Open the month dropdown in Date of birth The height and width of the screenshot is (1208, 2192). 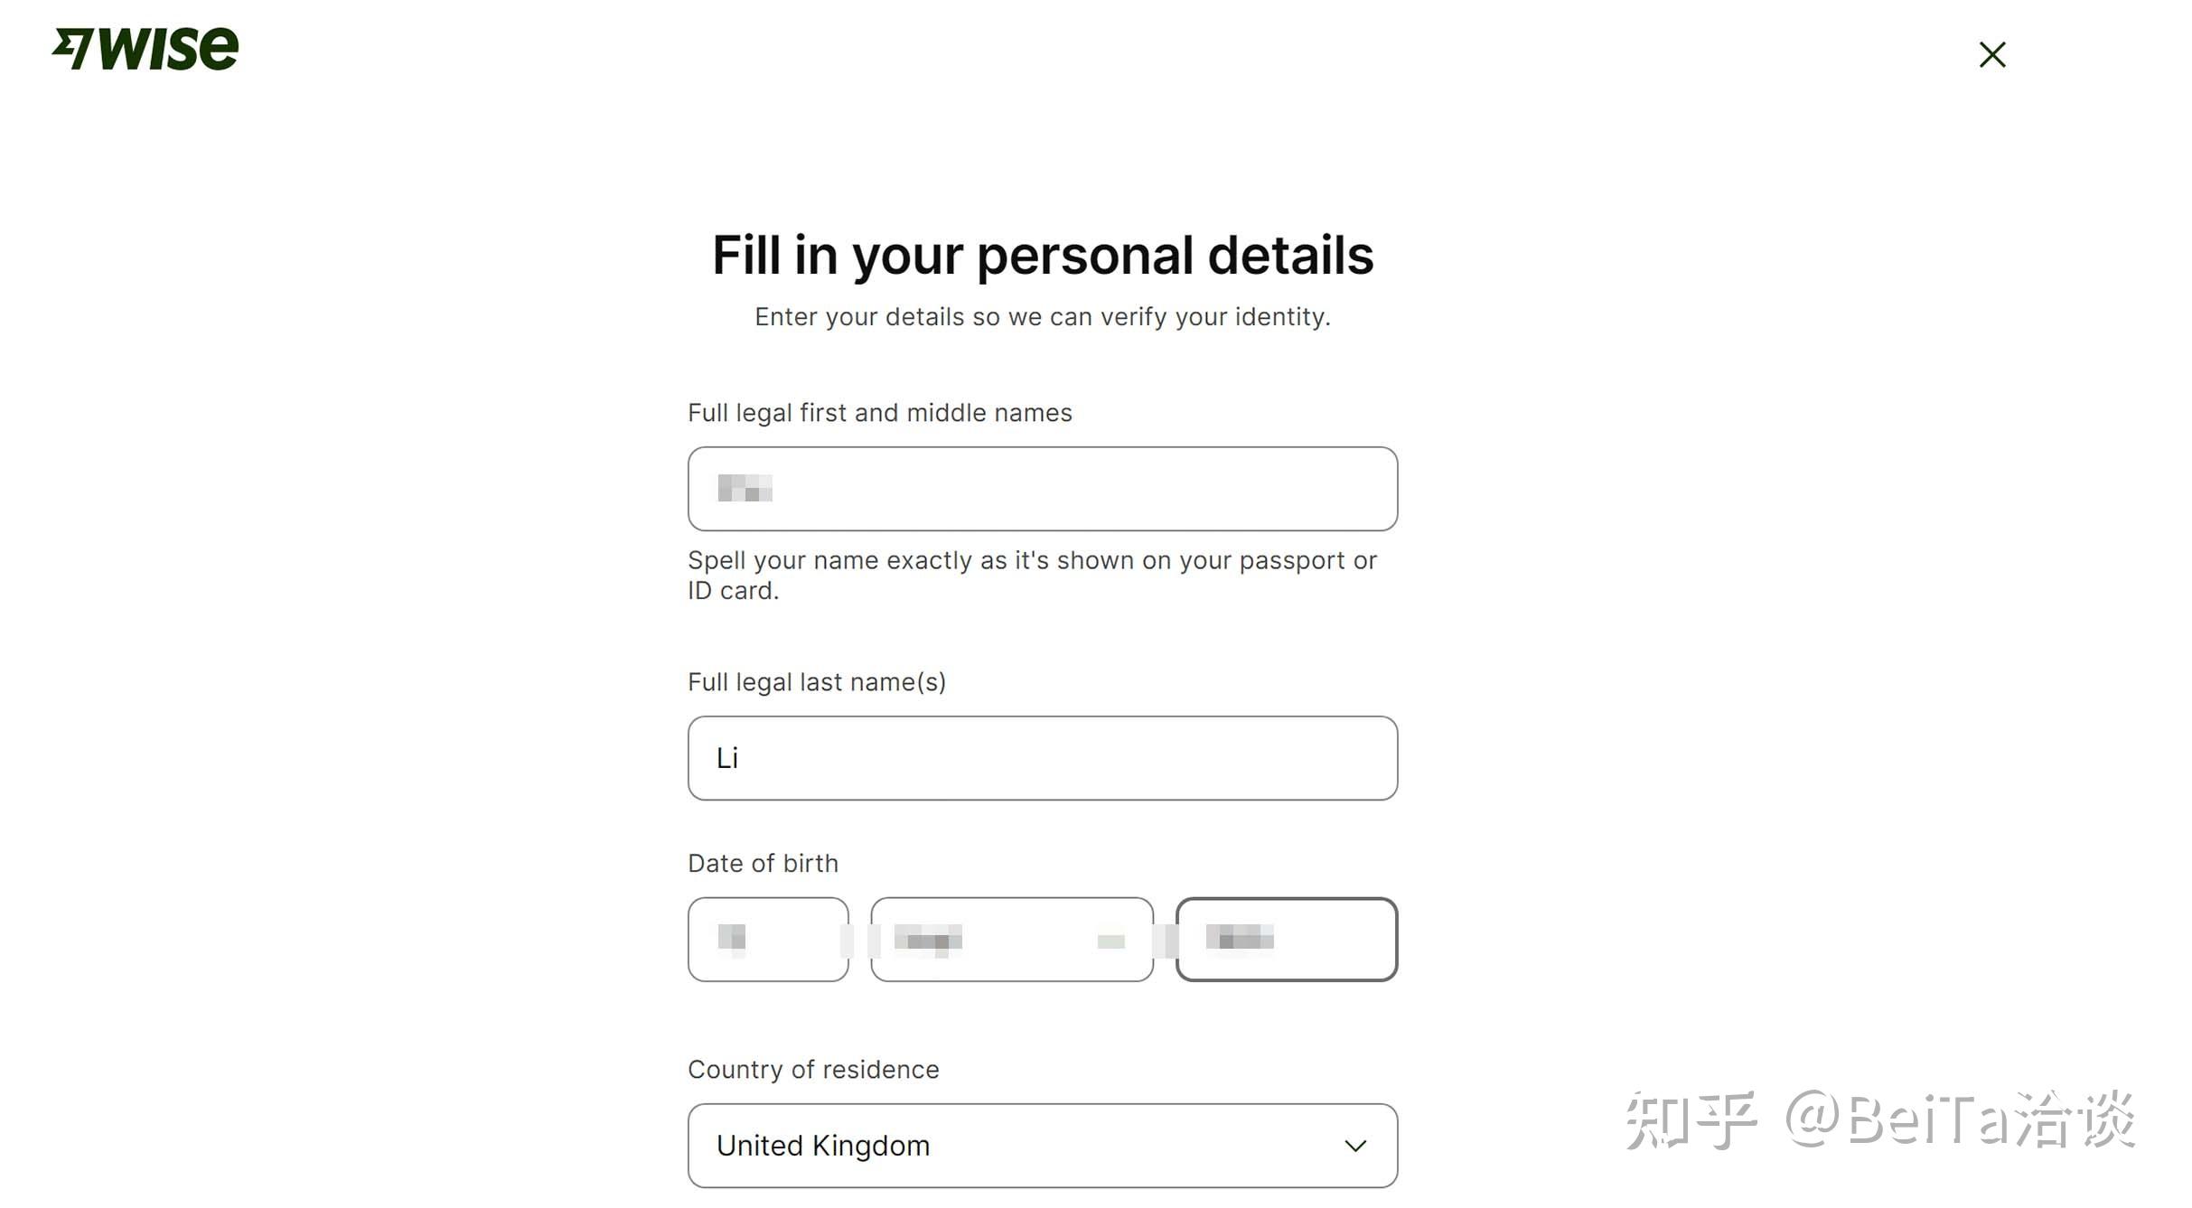click(1011, 939)
